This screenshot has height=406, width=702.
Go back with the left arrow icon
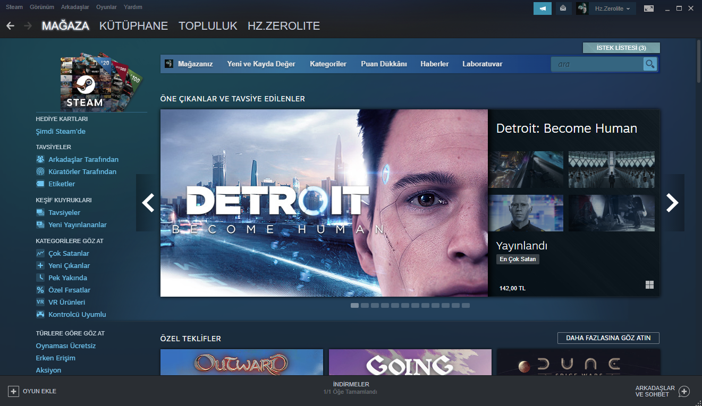click(x=11, y=25)
